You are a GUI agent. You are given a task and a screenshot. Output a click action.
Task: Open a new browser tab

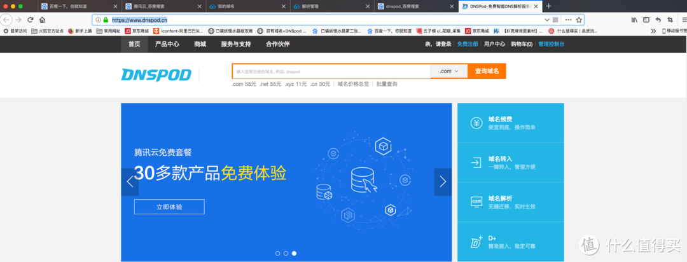(548, 6)
